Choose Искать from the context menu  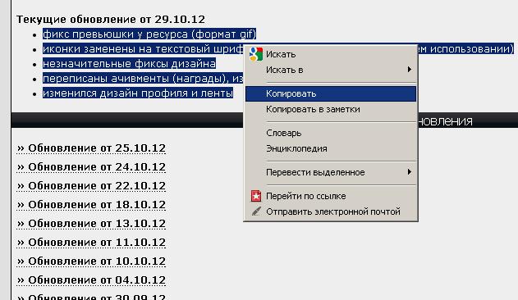coord(331,54)
